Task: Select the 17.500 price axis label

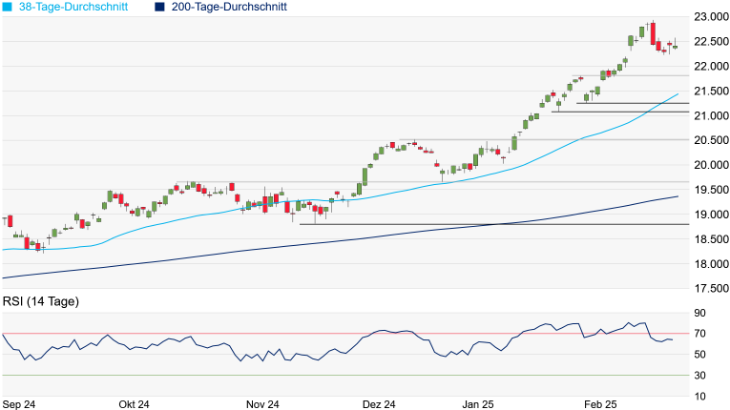Action: click(x=712, y=288)
